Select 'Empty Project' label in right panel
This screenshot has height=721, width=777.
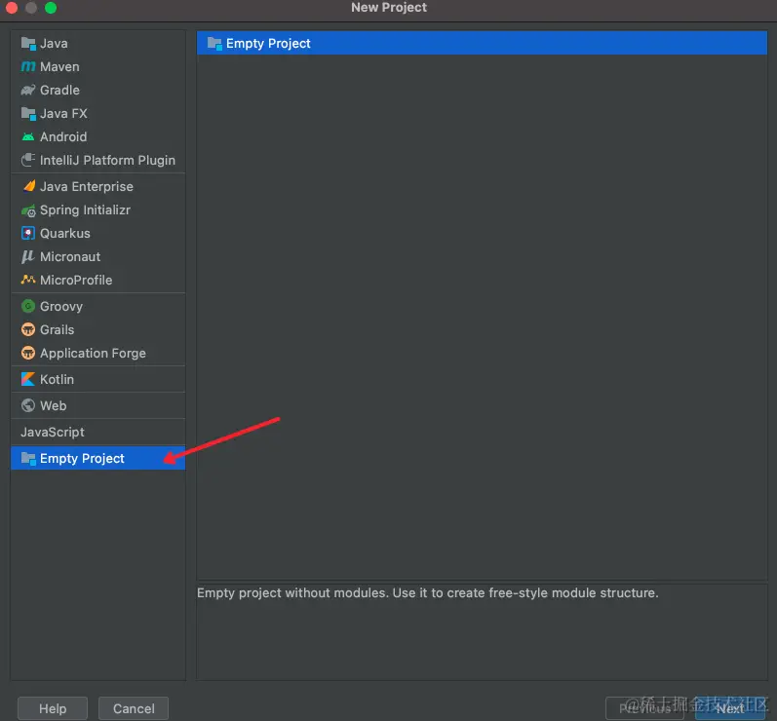268,44
